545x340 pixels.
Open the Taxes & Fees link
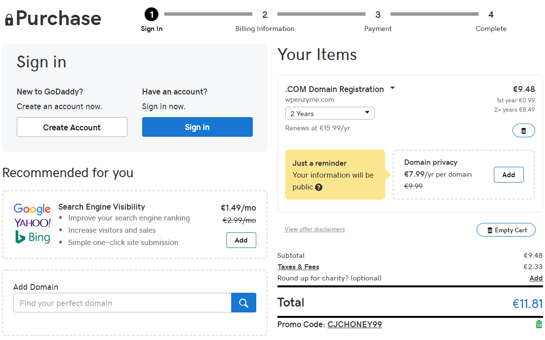pos(298,267)
